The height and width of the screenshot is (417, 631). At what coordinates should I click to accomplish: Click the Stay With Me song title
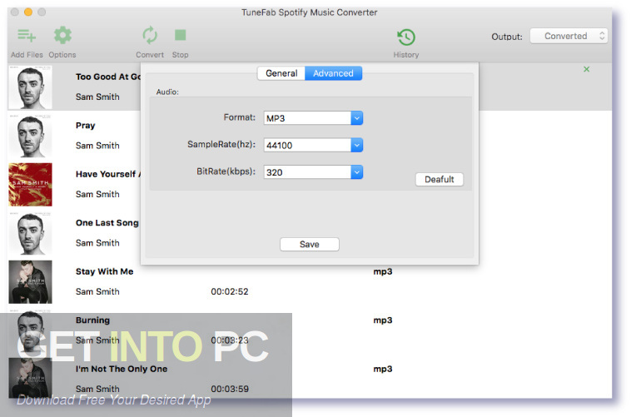[x=105, y=271]
